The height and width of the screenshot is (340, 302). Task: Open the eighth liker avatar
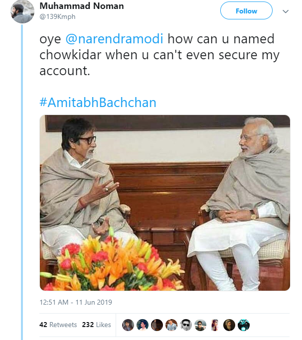229,325
